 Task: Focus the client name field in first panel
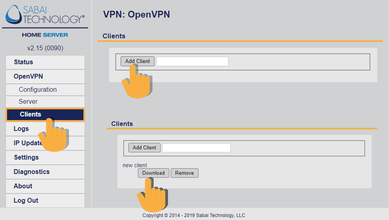(x=192, y=61)
